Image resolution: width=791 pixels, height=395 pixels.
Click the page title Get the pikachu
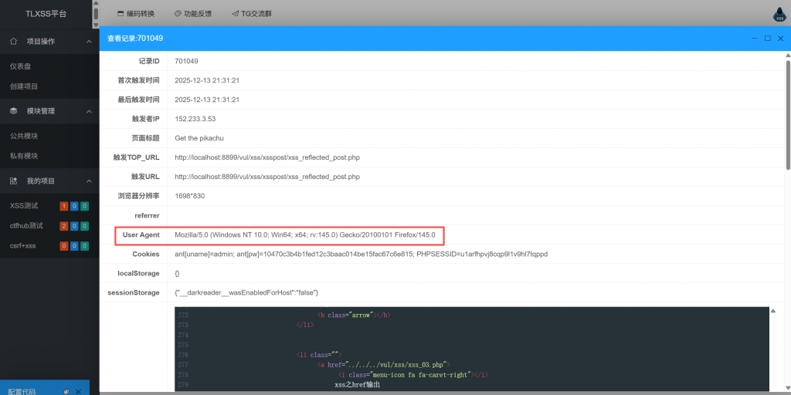tap(199, 138)
